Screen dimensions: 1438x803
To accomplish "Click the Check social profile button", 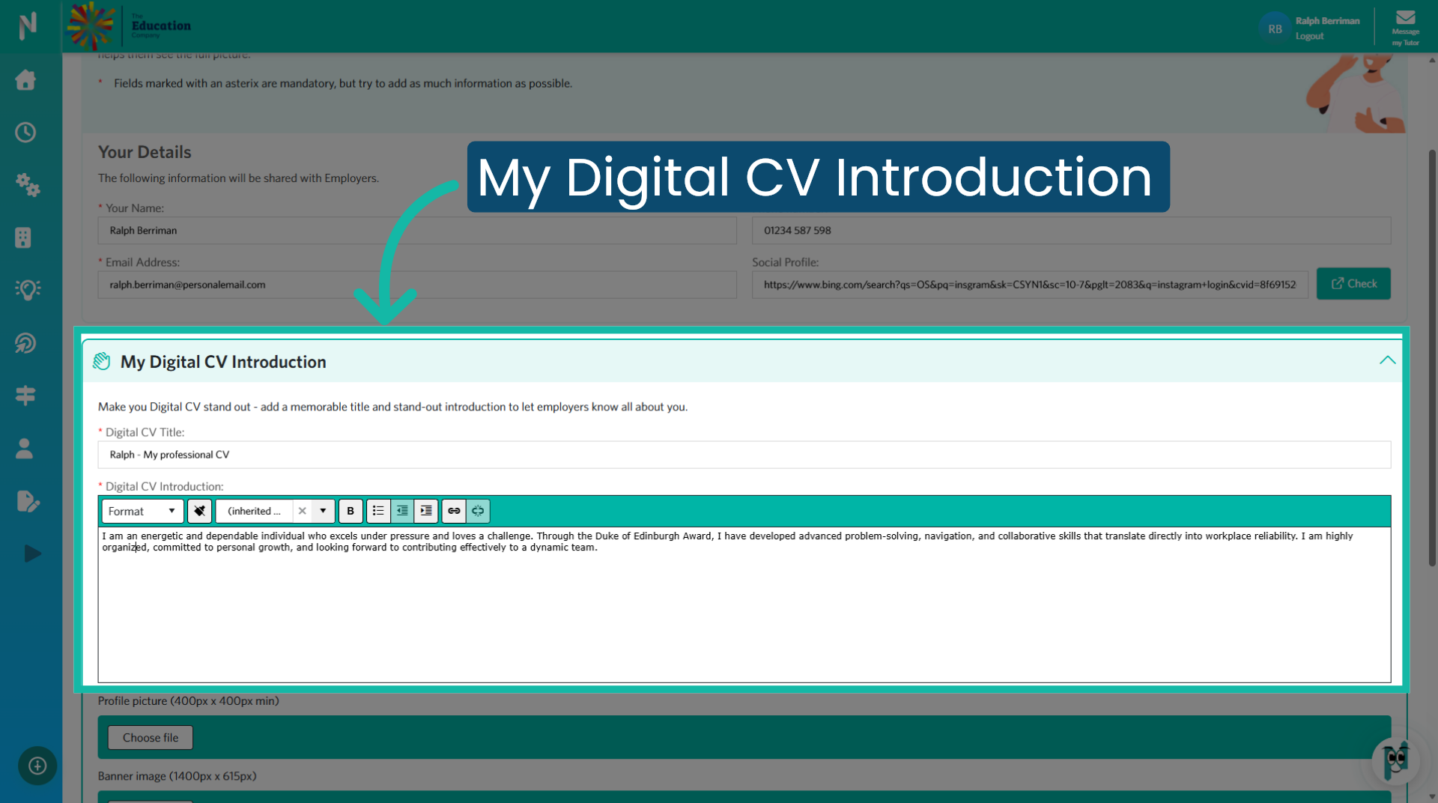I will point(1353,284).
